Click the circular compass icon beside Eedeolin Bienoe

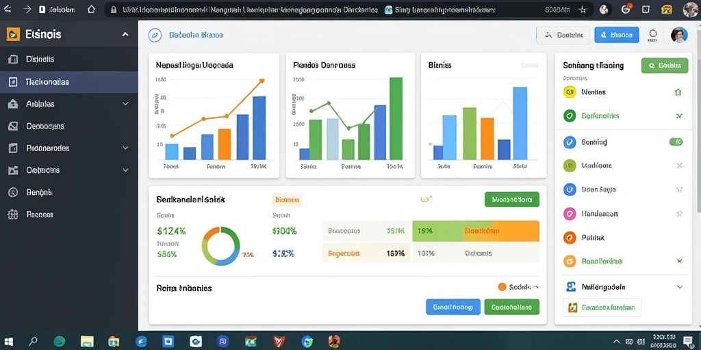pos(155,35)
